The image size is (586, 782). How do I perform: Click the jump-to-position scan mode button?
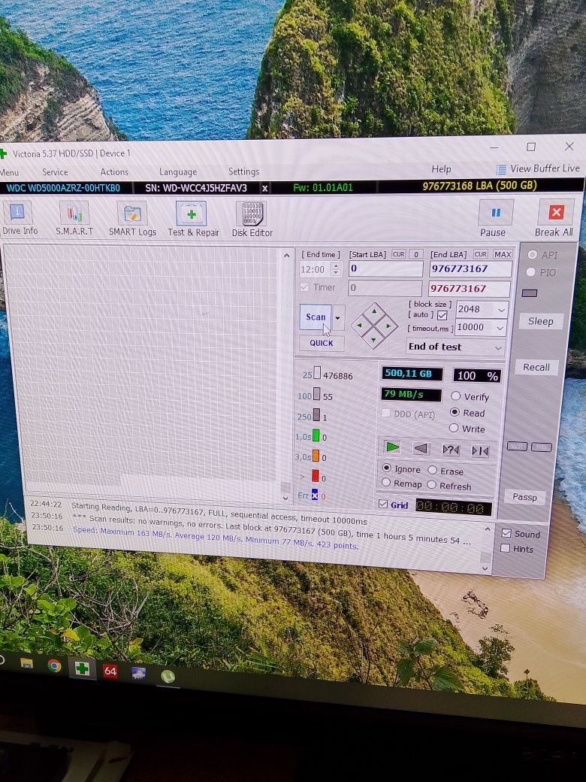pyautogui.click(x=480, y=451)
